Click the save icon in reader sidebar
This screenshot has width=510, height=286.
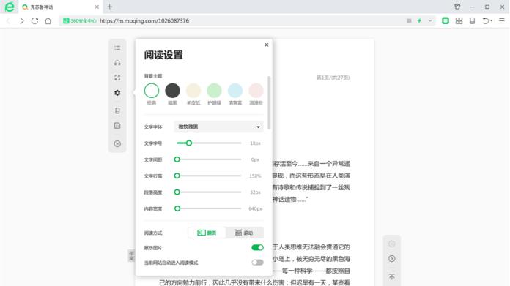[x=117, y=126]
